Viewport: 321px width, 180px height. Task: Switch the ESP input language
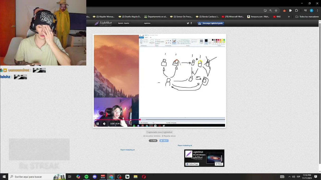click(x=298, y=177)
